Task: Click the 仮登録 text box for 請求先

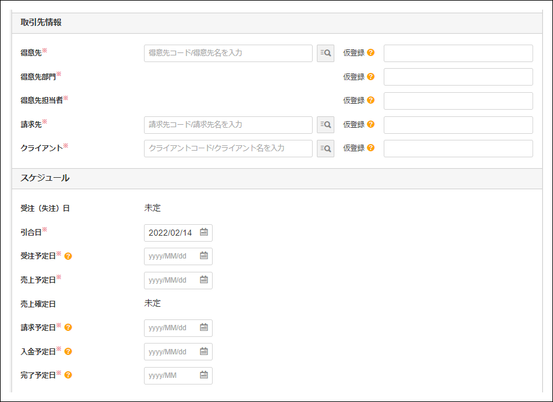Action: 458,125
